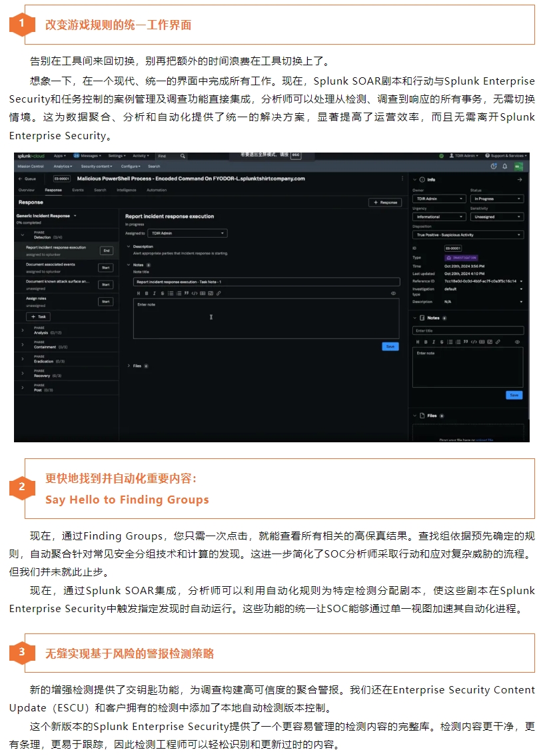The image size is (537, 756).
Task: Open the Support & Services menu
Action: pyautogui.click(x=505, y=156)
